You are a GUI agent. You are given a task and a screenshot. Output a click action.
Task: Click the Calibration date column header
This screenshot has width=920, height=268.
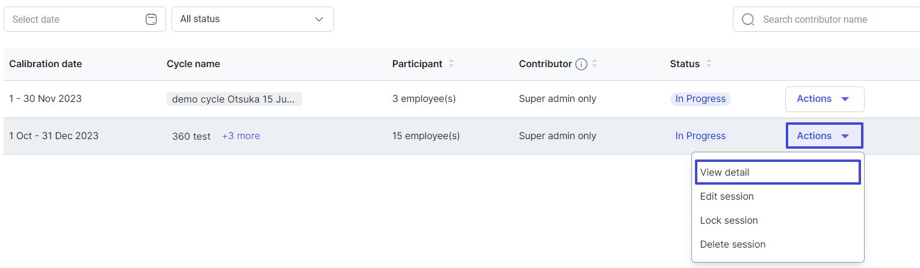[46, 64]
